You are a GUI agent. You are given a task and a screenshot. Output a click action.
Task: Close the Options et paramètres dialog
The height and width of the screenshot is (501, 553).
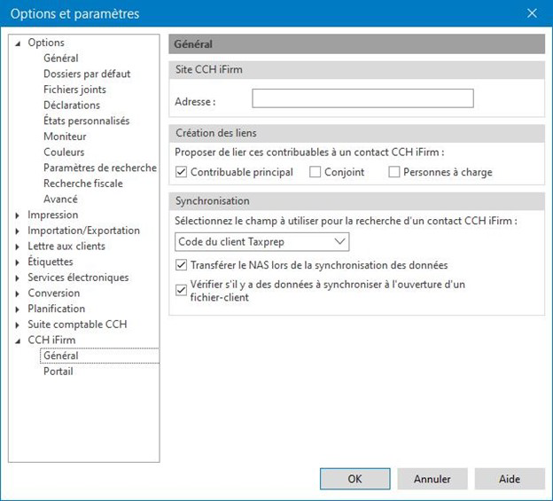click(532, 13)
